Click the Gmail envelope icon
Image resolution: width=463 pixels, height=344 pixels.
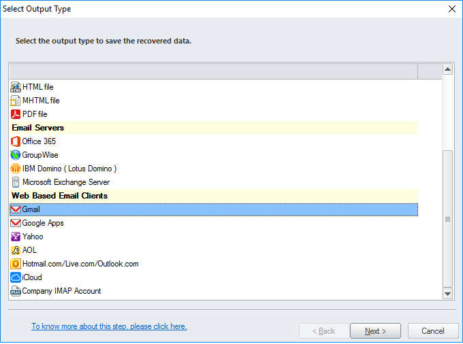(16, 209)
